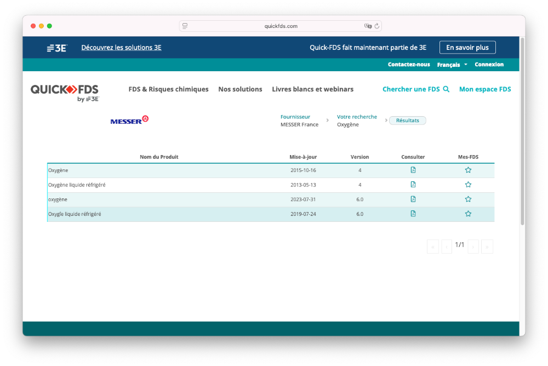The image size is (548, 366).
Task: Expand FDS & Risques chimiques menu
Action: point(168,89)
